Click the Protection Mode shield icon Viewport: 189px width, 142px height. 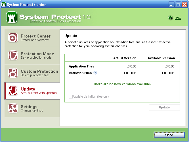[x=13, y=55]
